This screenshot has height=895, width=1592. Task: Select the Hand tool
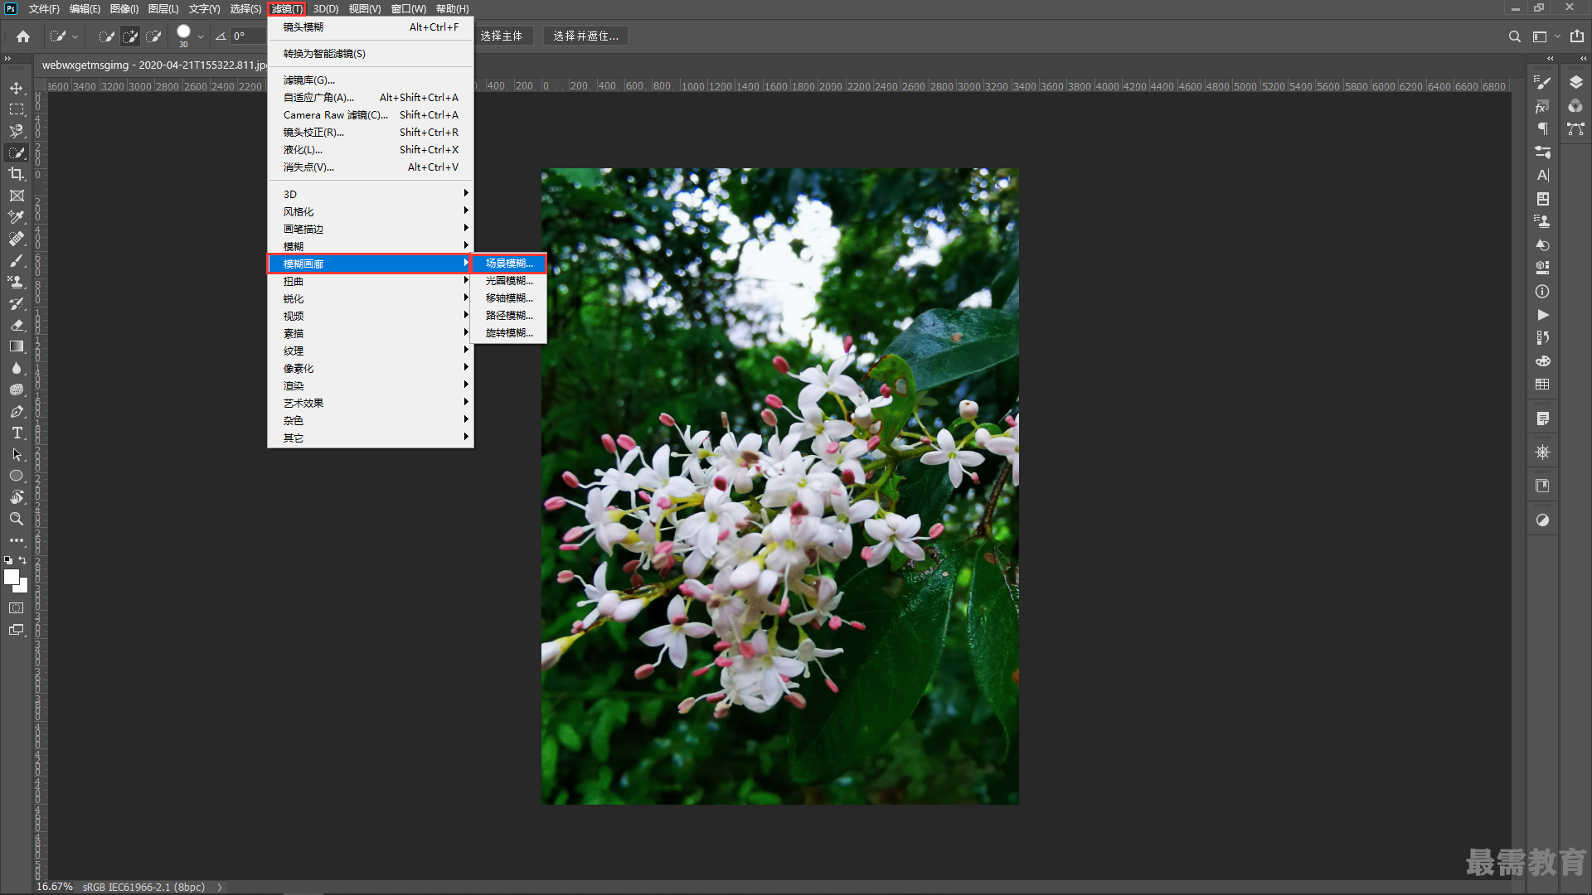point(17,497)
